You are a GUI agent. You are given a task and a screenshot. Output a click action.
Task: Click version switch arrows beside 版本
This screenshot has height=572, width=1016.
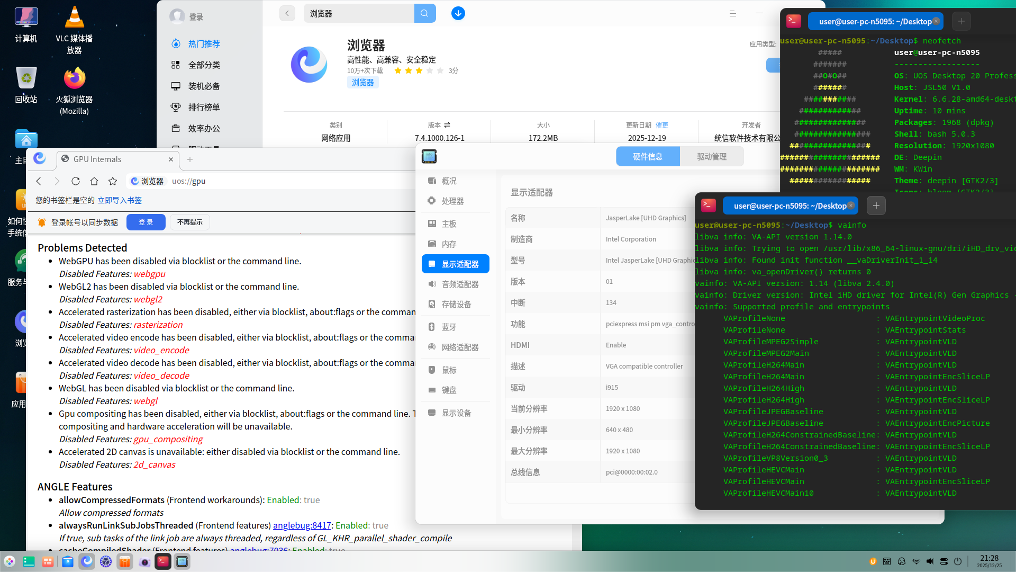point(447,125)
